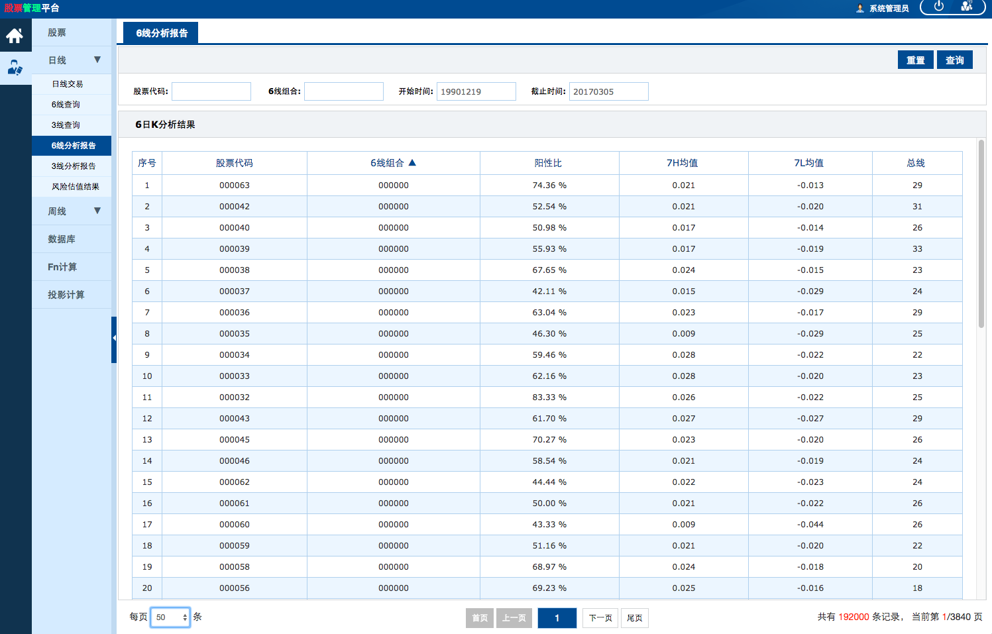Select the 6线分析报告 tab
The height and width of the screenshot is (634, 992).
pos(161,33)
